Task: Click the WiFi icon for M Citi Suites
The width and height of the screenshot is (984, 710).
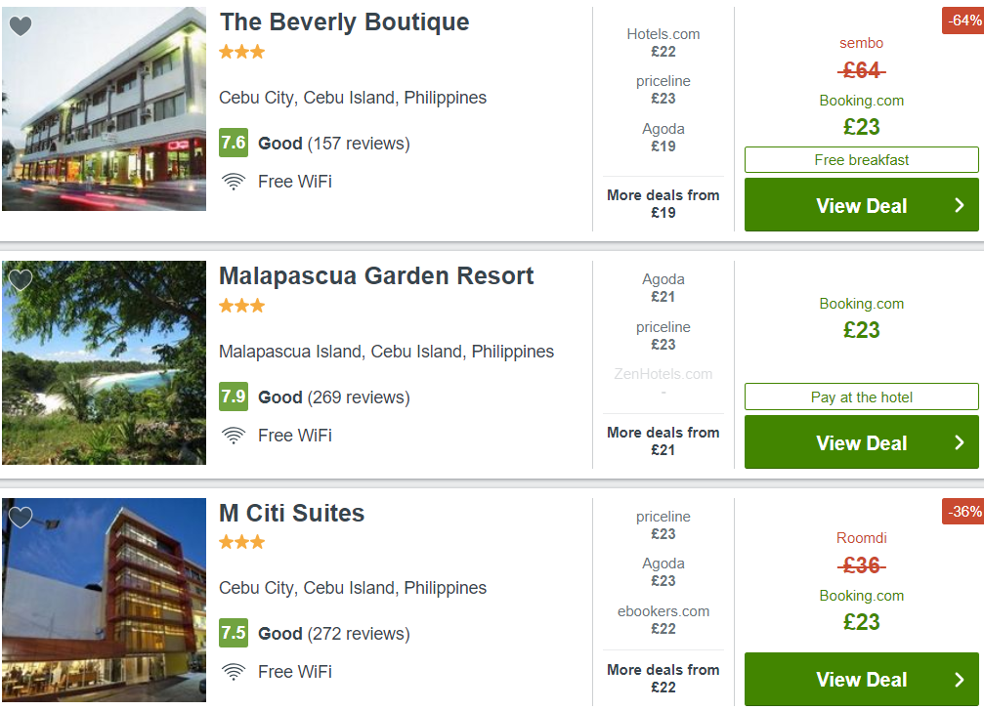Action: pos(234,672)
